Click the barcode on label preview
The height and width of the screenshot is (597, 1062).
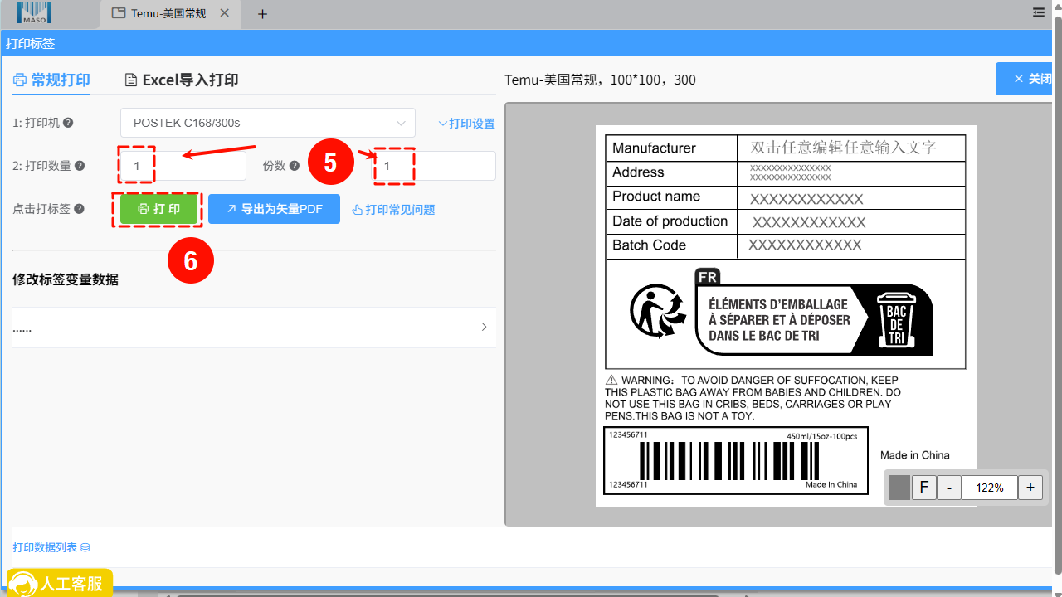click(x=728, y=460)
